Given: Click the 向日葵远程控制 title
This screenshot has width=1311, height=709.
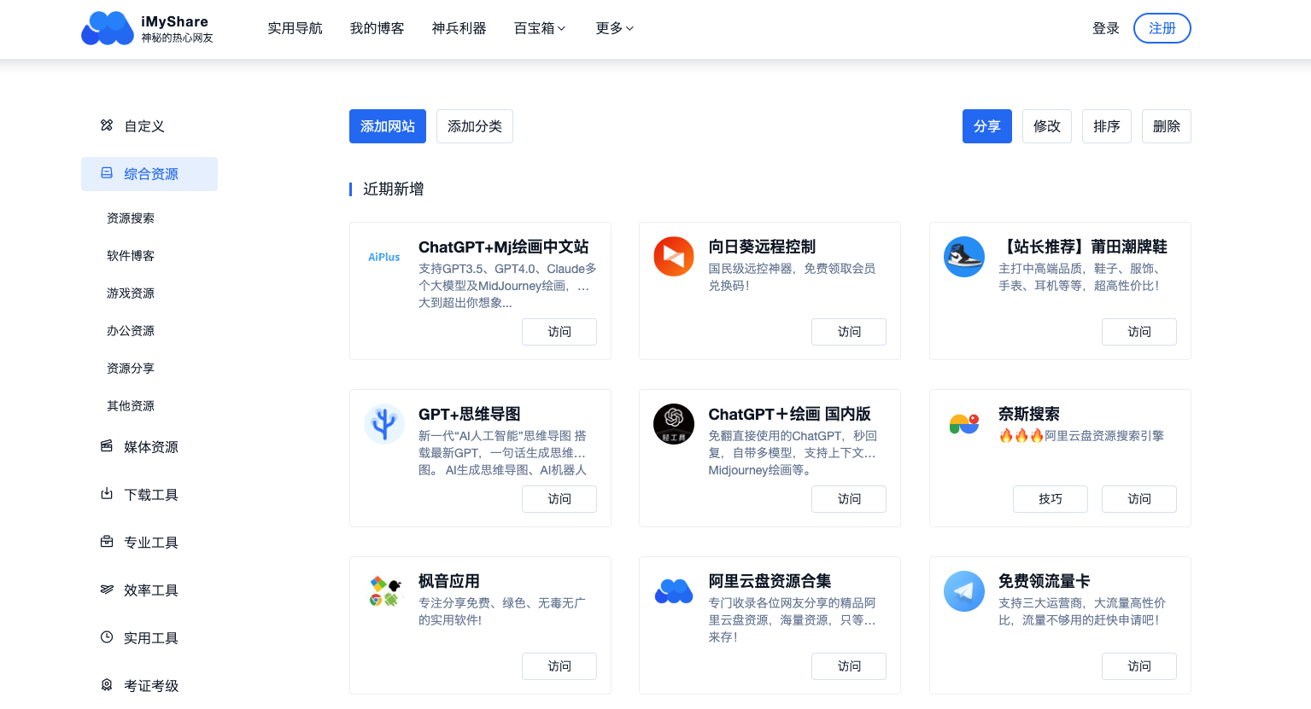Looking at the screenshot, I should pos(762,247).
